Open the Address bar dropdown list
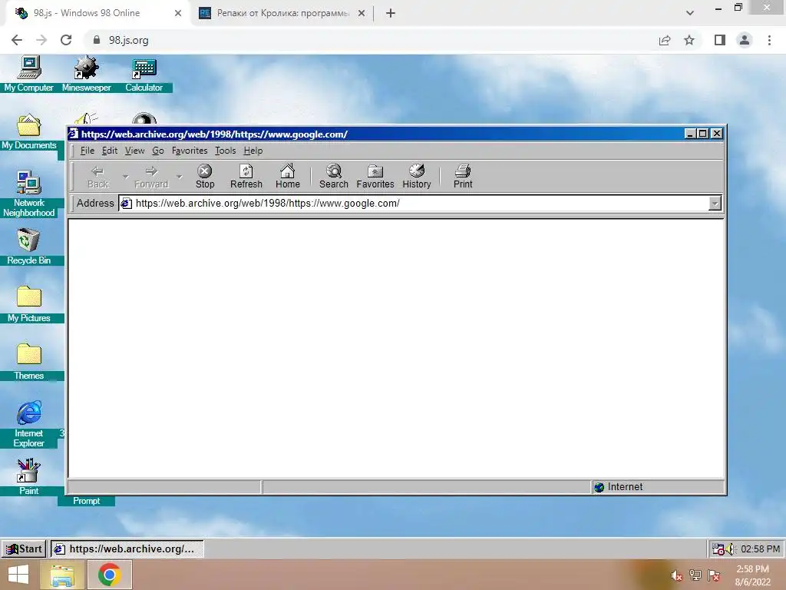 point(715,203)
